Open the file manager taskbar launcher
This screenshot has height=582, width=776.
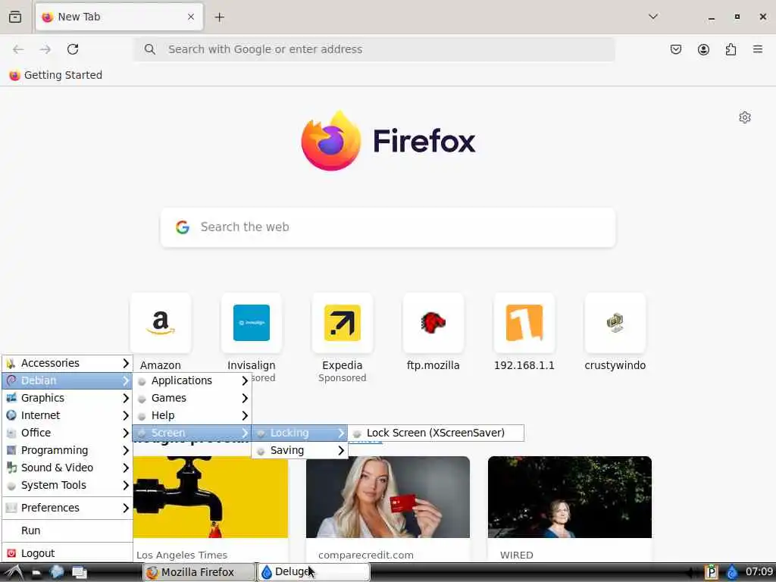(x=36, y=573)
